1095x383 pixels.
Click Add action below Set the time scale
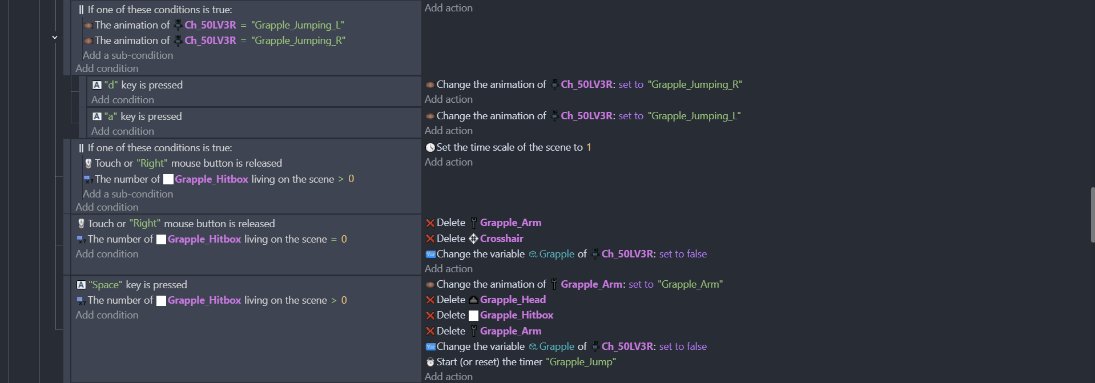[449, 162]
